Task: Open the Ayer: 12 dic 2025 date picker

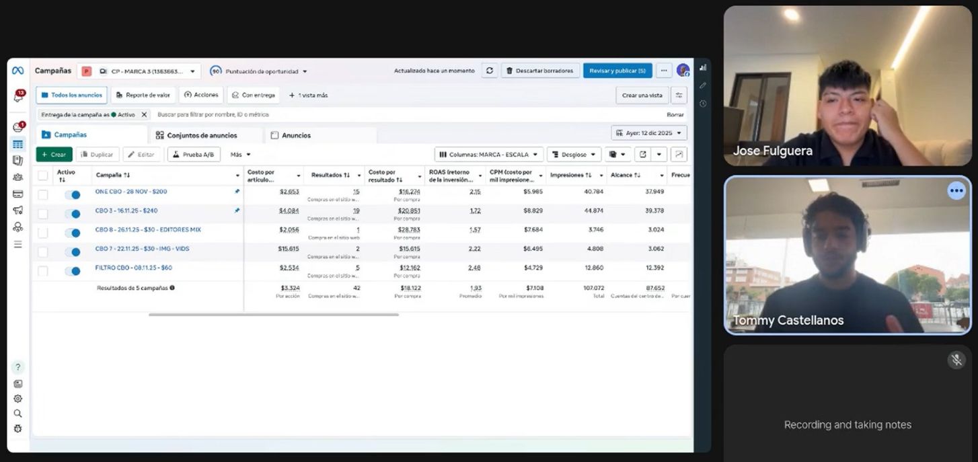Action: 648,133
